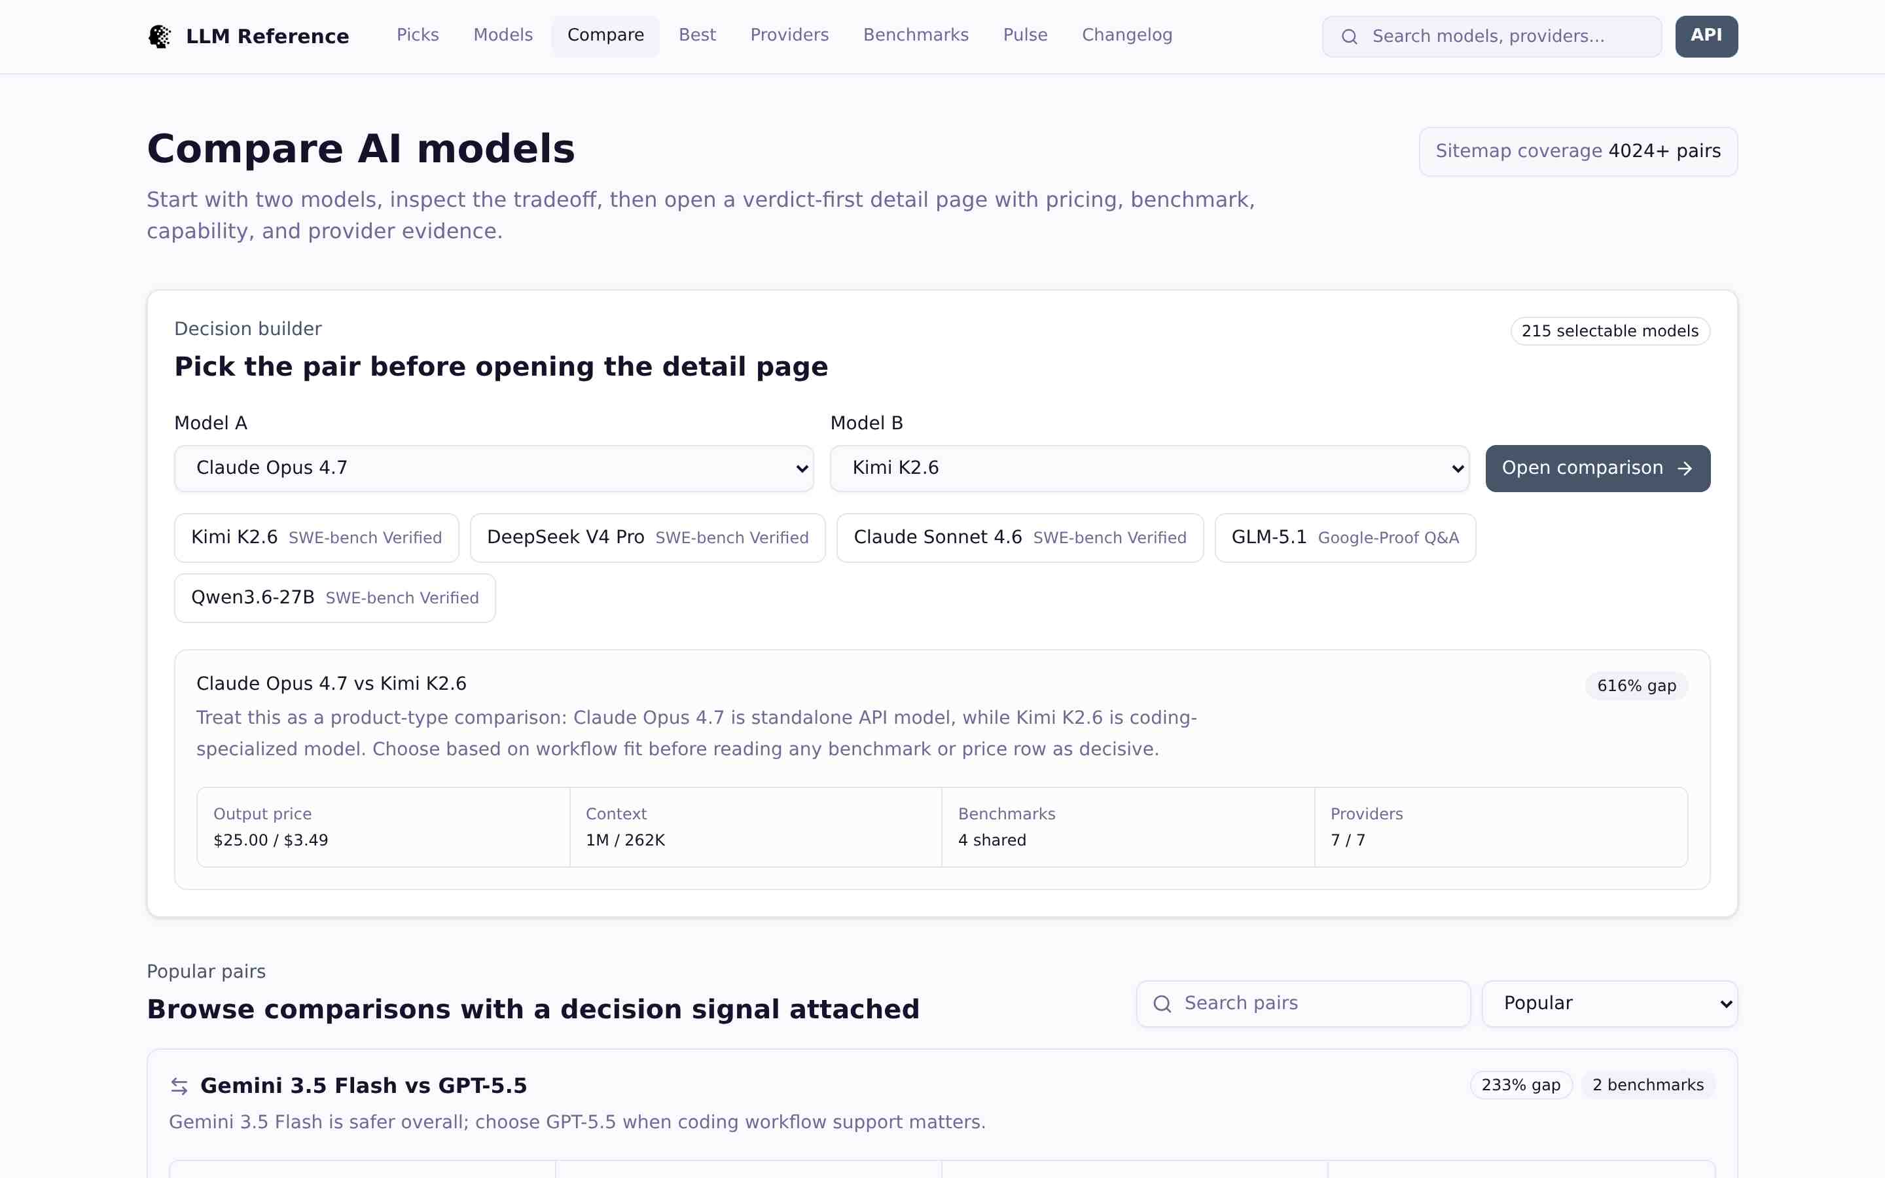Open the Picks nav item

pos(418,35)
